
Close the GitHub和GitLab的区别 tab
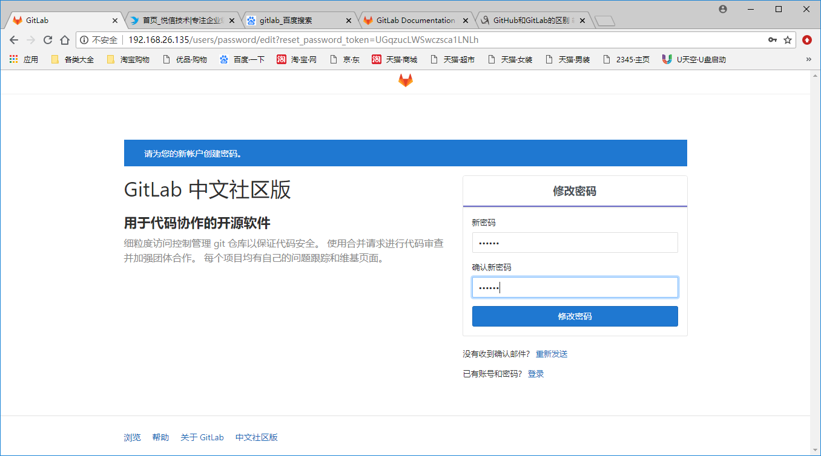click(582, 21)
